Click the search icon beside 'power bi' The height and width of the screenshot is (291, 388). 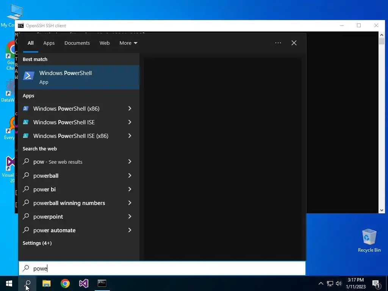click(26, 189)
